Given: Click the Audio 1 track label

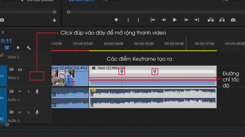Looking at the screenshot, I should 13,100.
